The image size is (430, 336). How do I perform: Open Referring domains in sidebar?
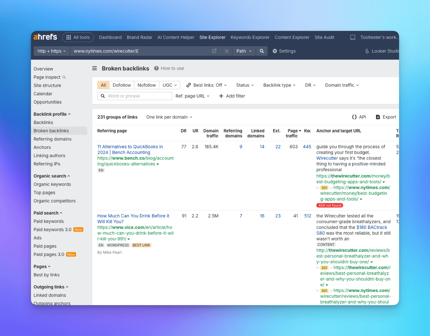tap(52, 139)
